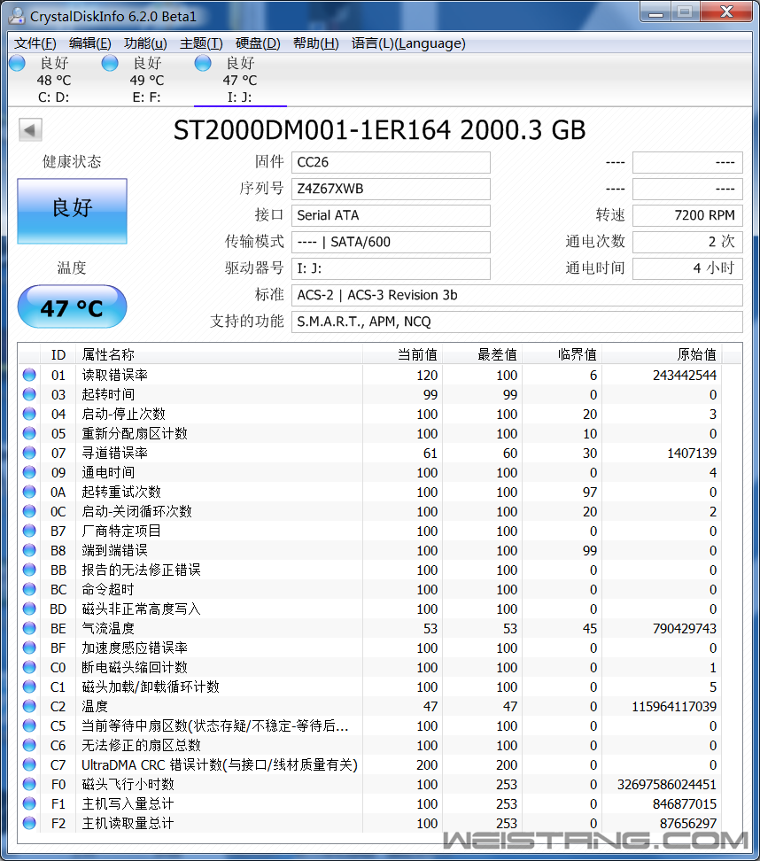Click status icon for row 01 读取错误率
This screenshot has width=760, height=861.
pos(29,375)
